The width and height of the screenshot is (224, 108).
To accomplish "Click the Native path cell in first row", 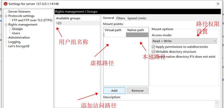I will pos(137,35).
